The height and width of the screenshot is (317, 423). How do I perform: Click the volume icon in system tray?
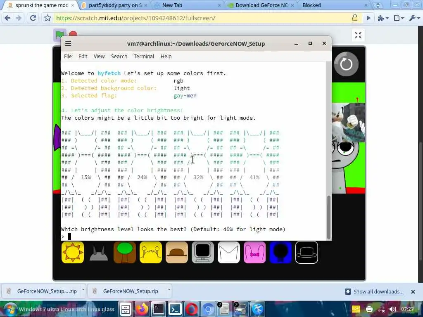click(393, 309)
